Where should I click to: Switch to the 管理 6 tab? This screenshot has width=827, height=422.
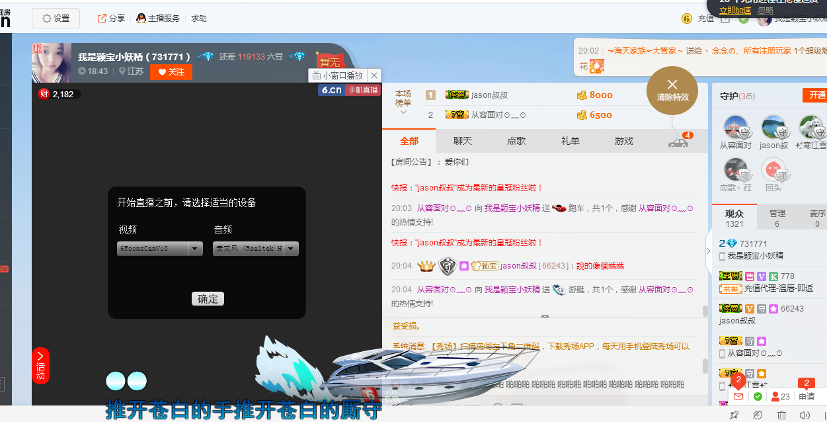[777, 218]
